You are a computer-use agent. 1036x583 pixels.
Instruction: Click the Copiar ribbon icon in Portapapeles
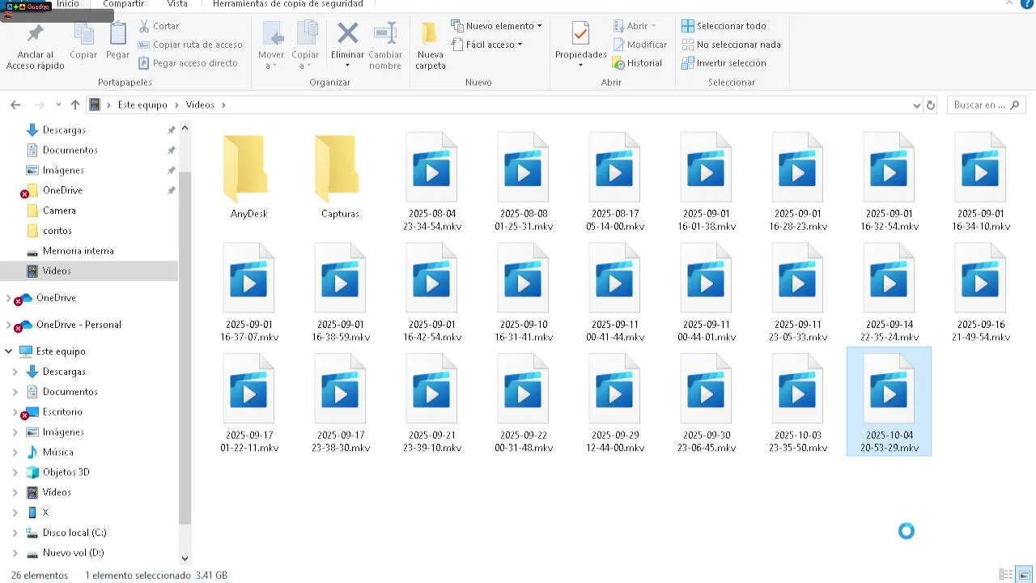[83, 34]
